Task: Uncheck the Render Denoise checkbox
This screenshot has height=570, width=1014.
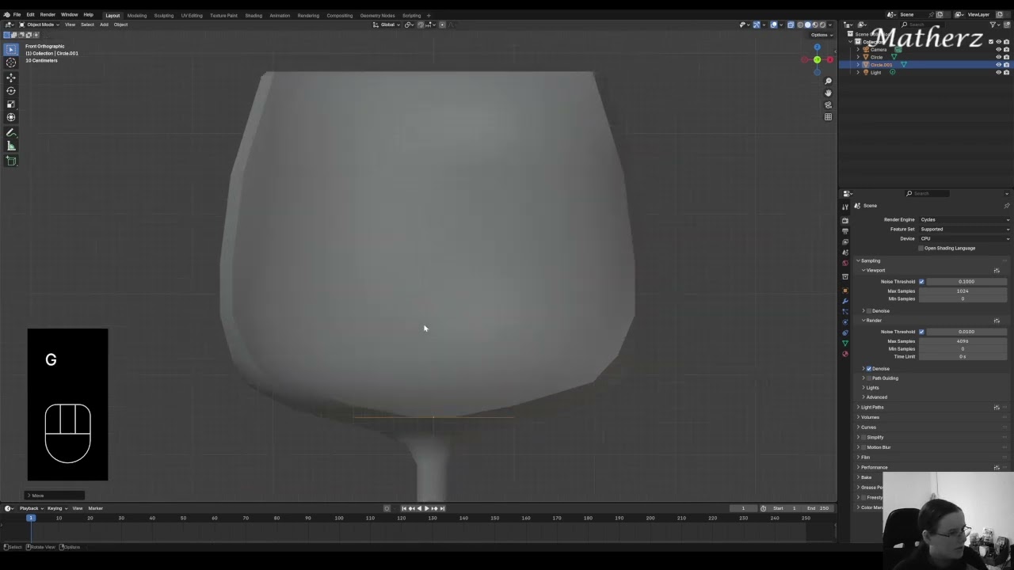Action: (x=869, y=369)
